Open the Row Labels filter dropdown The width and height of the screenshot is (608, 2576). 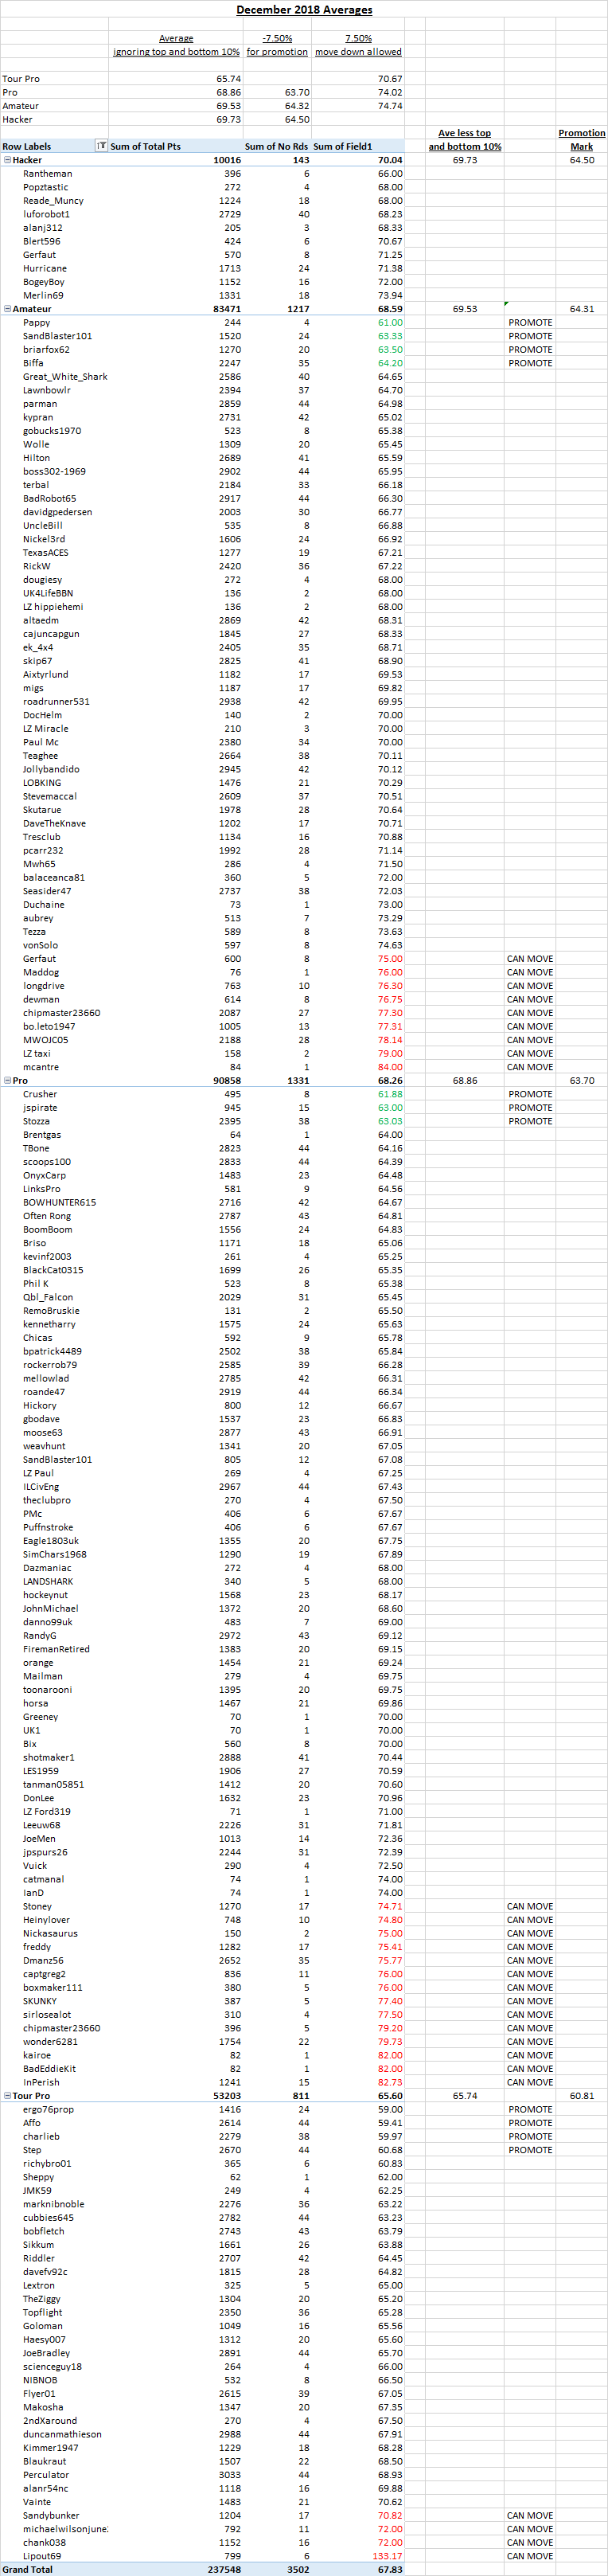pos(101,146)
